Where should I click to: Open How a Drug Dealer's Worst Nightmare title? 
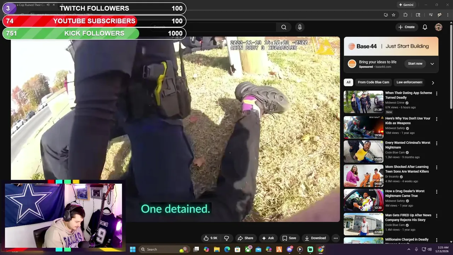pos(405,193)
